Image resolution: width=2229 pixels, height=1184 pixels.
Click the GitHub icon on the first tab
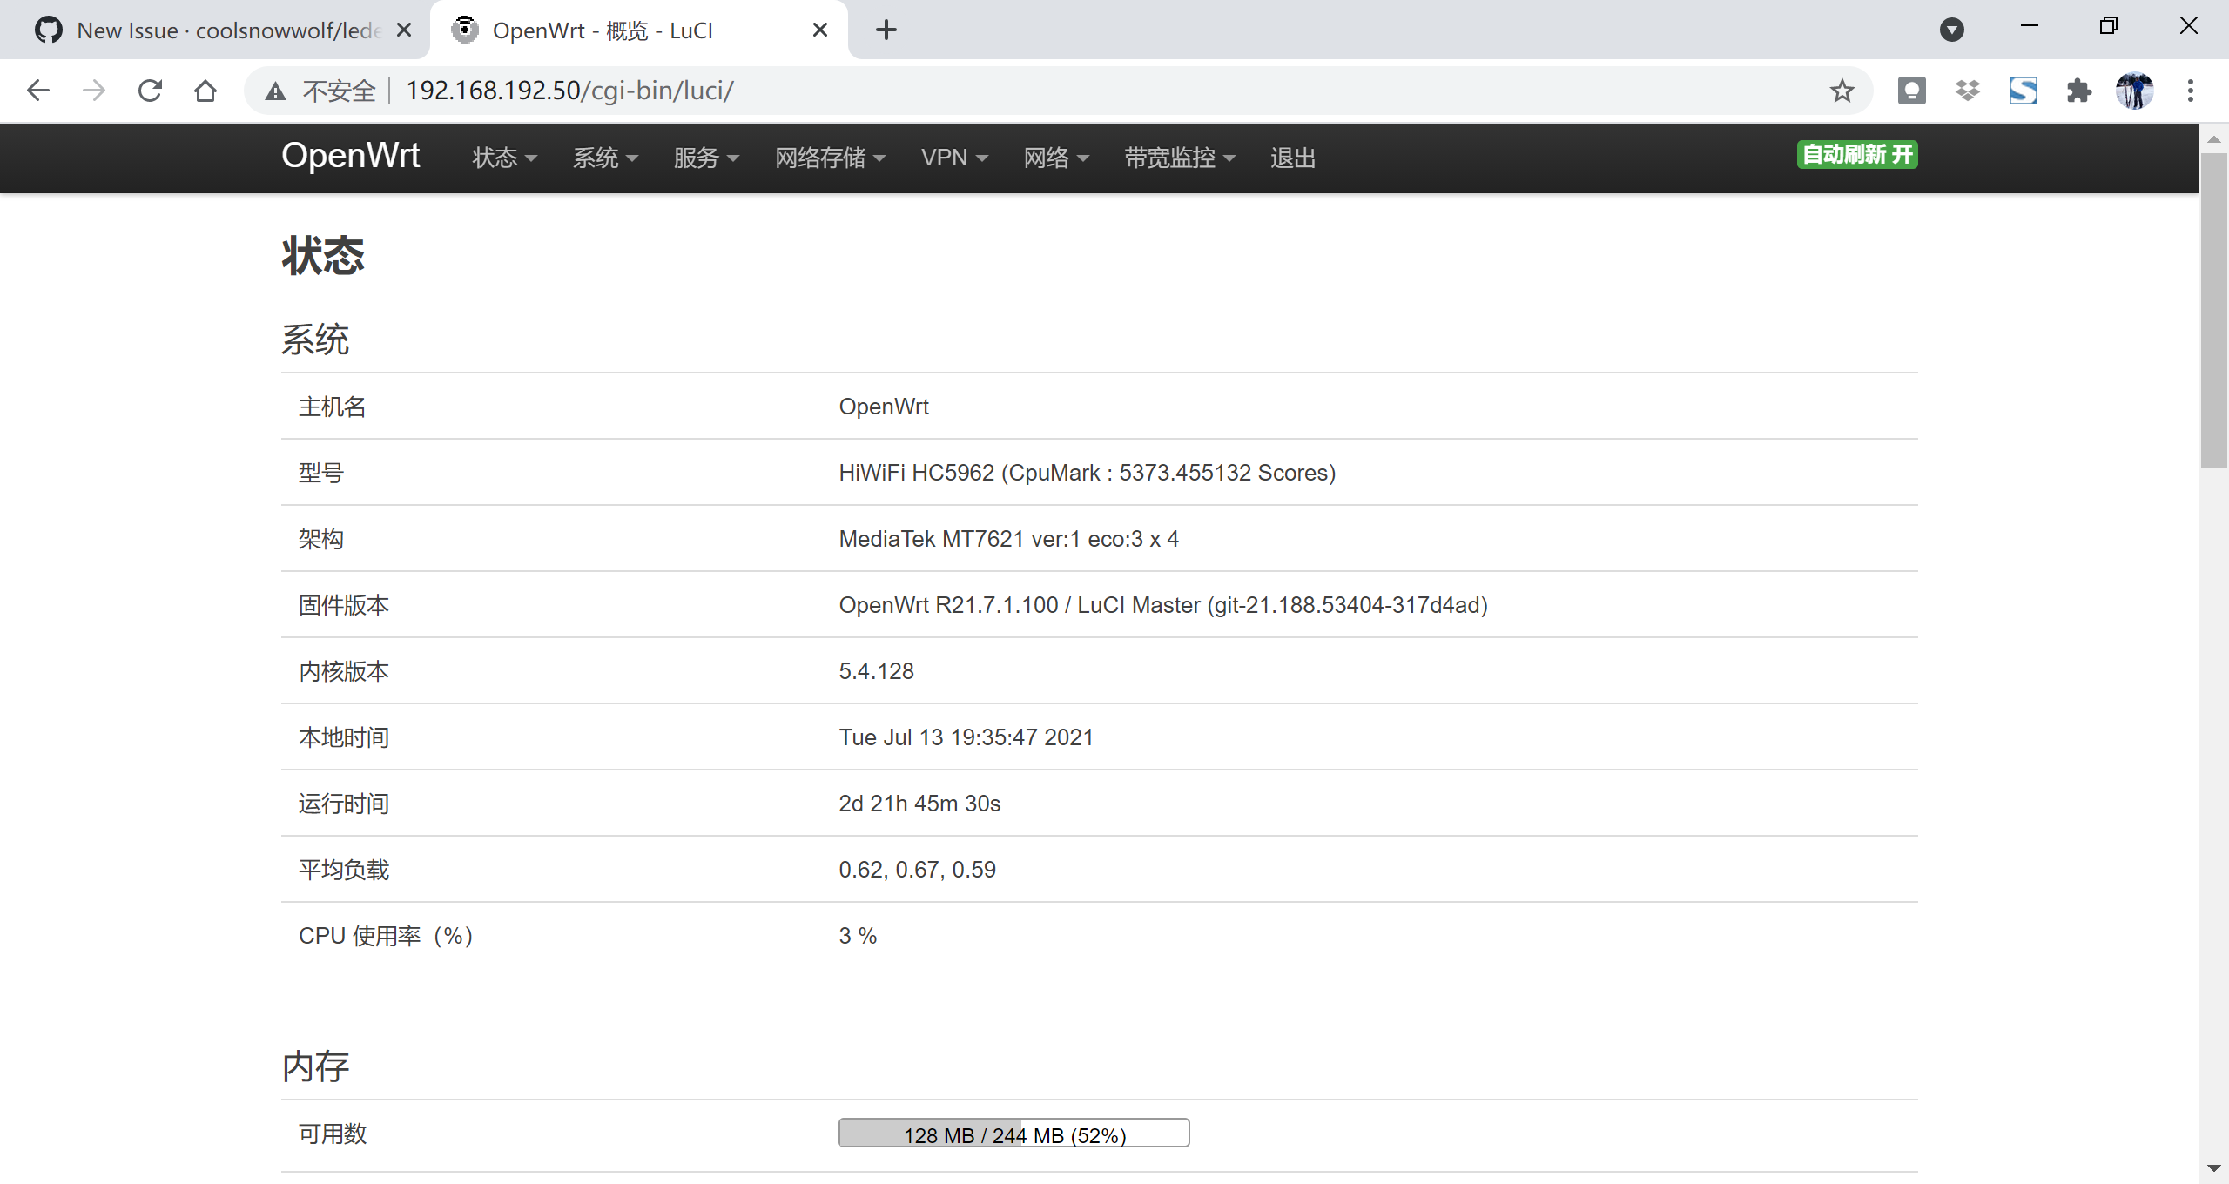pos(49,29)
